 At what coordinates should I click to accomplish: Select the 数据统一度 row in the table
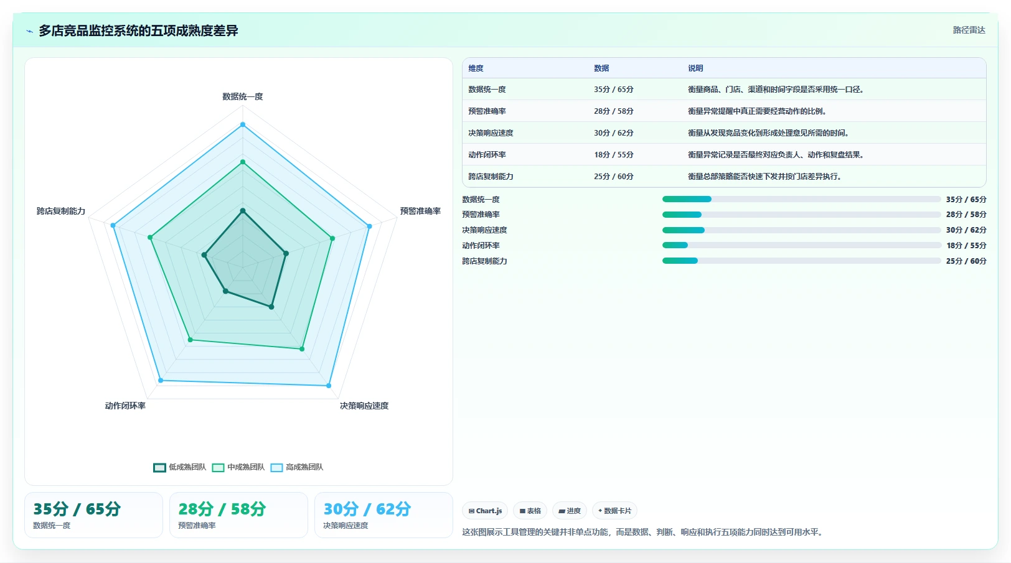[x=724, y=90]
